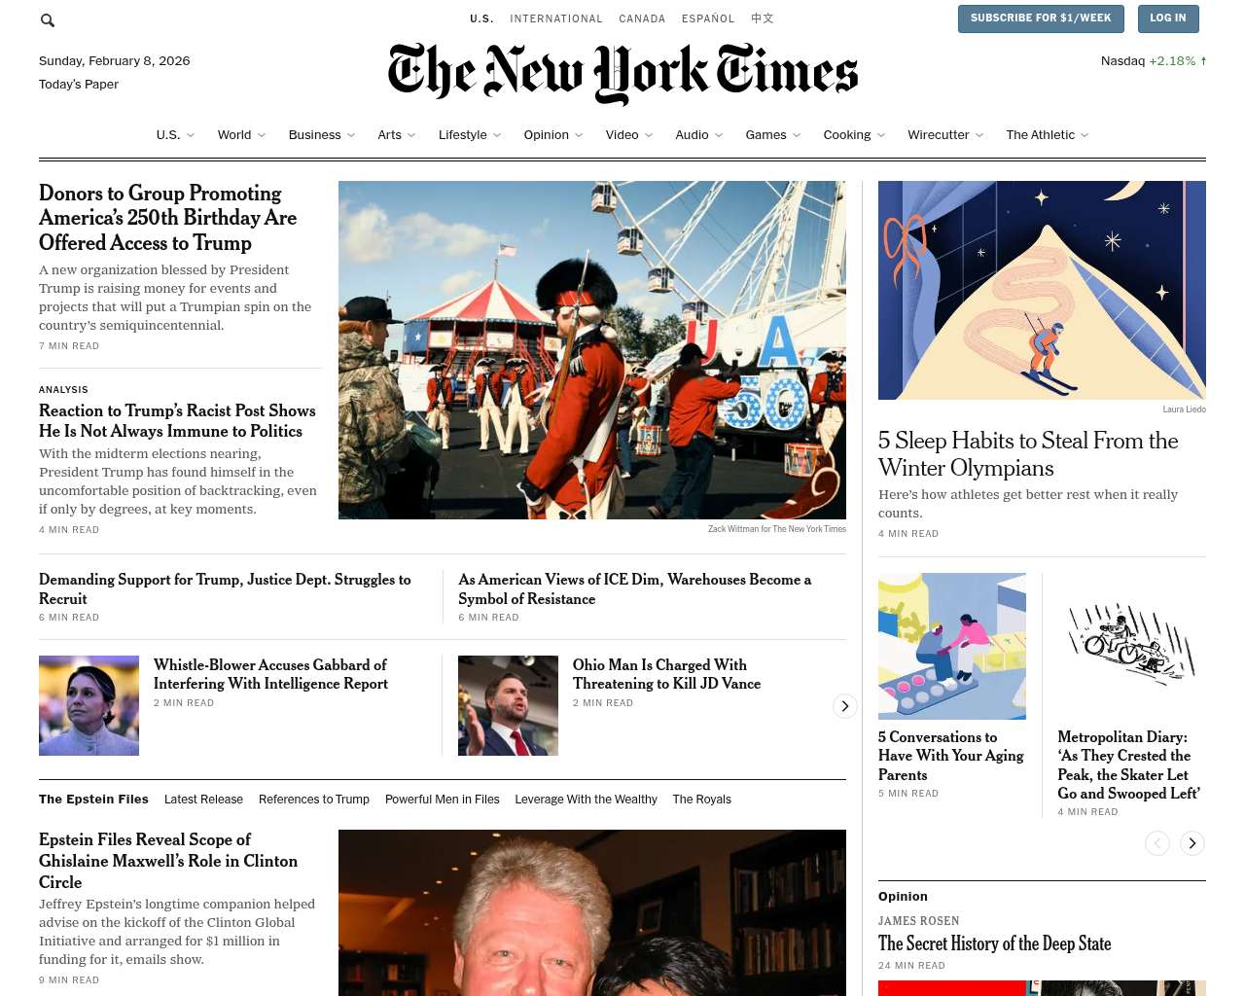
Task: Open The Athletic dropdown menu
Action: (x=1048, y=135)
